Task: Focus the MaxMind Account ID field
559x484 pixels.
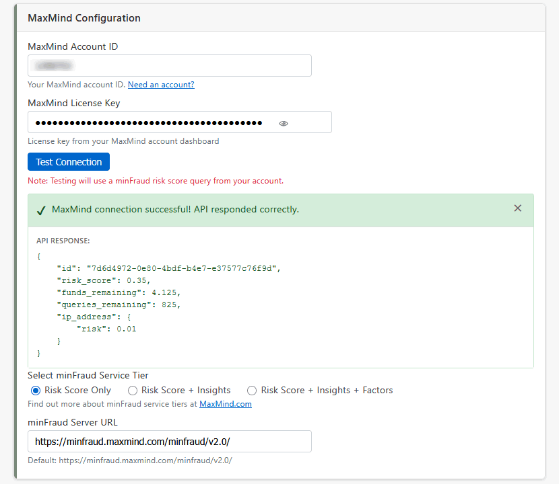Action: pyautogui.click(x=169, y=66)
